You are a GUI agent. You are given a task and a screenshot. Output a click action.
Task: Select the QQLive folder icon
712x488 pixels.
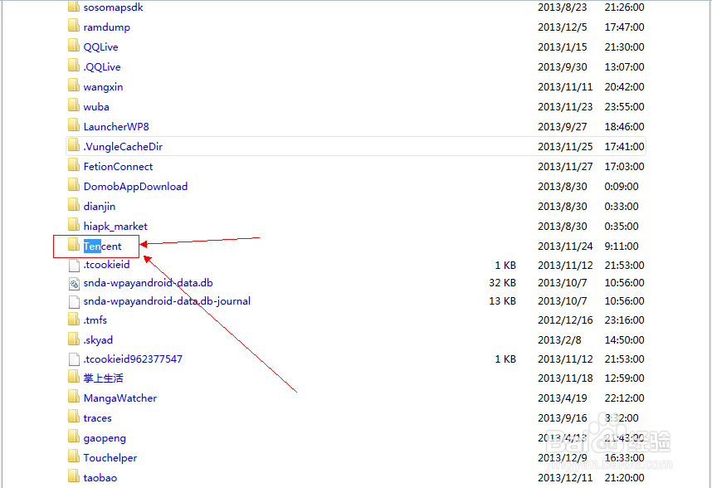pos(74,45)
